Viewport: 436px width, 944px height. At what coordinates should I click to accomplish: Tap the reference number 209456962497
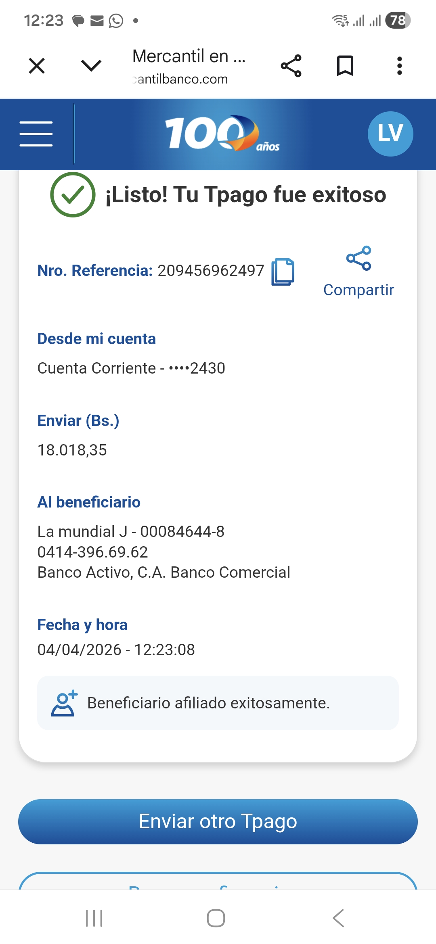[211, 271]
